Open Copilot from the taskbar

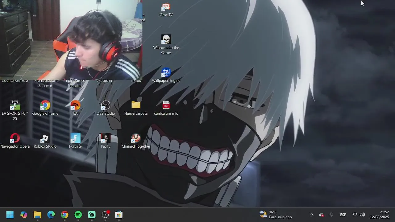24,215
